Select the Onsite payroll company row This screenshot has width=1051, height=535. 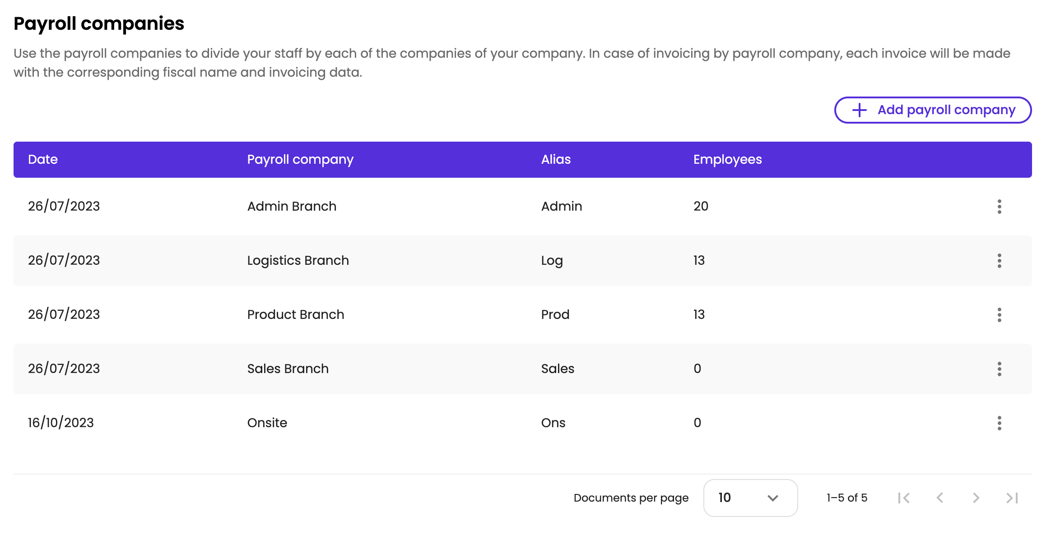click(267, 423)
